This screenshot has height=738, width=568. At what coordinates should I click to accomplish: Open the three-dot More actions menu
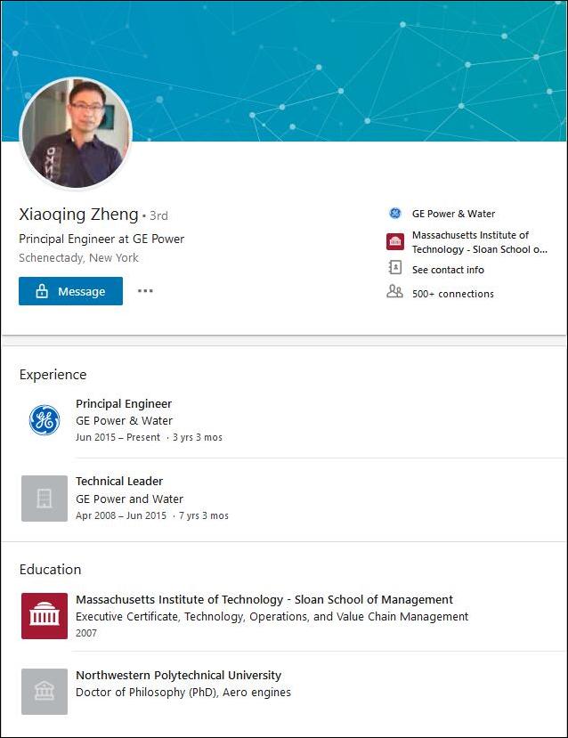(x=145, y=291)
